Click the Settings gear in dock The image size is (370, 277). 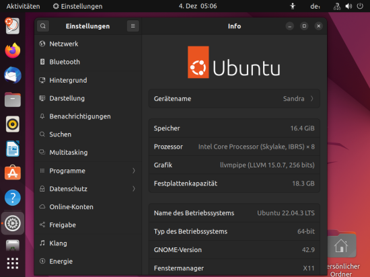[x=13, y=223]
